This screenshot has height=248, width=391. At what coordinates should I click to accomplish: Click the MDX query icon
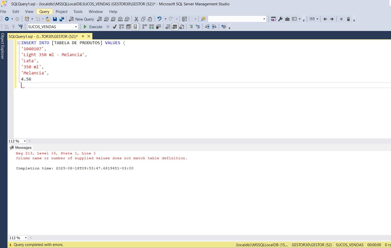(x=106, y=19)
